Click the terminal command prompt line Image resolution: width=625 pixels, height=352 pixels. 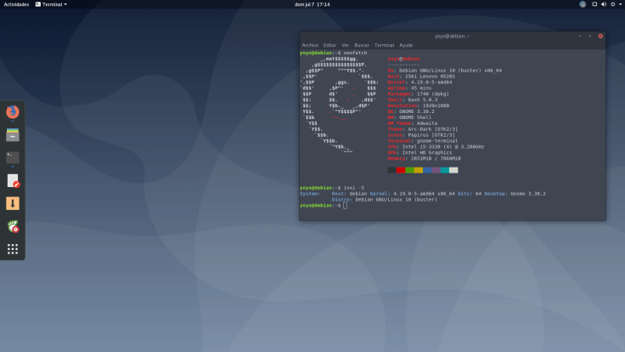coord(346,206)
